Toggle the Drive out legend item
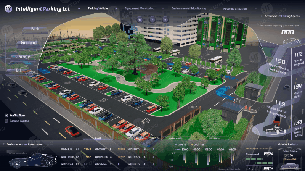 pos(197,145)
